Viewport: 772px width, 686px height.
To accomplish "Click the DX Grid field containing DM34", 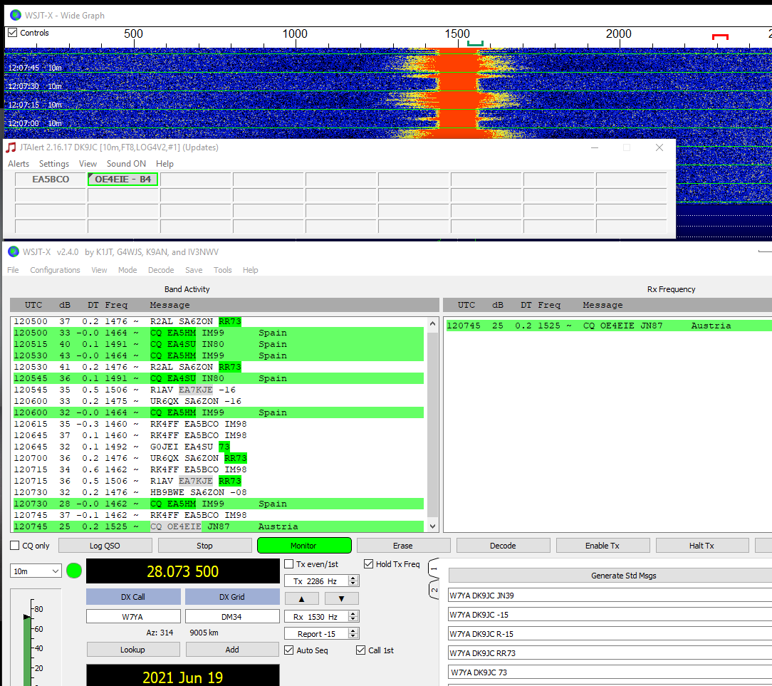I will tap(232, 617).
